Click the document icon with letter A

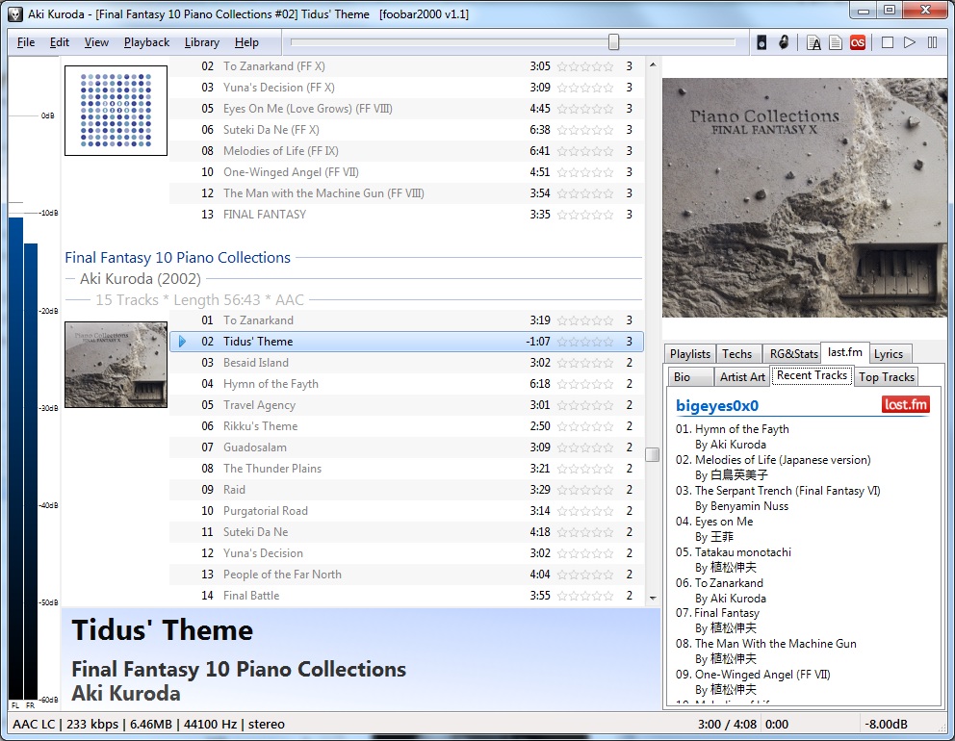(x=813, y=42)
